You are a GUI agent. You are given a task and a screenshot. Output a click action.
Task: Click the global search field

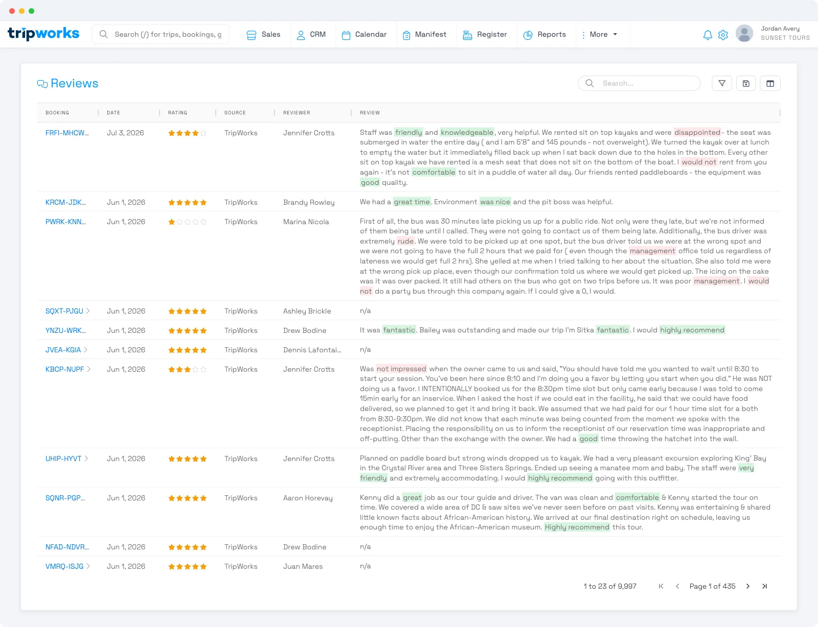tap(161, 34)
